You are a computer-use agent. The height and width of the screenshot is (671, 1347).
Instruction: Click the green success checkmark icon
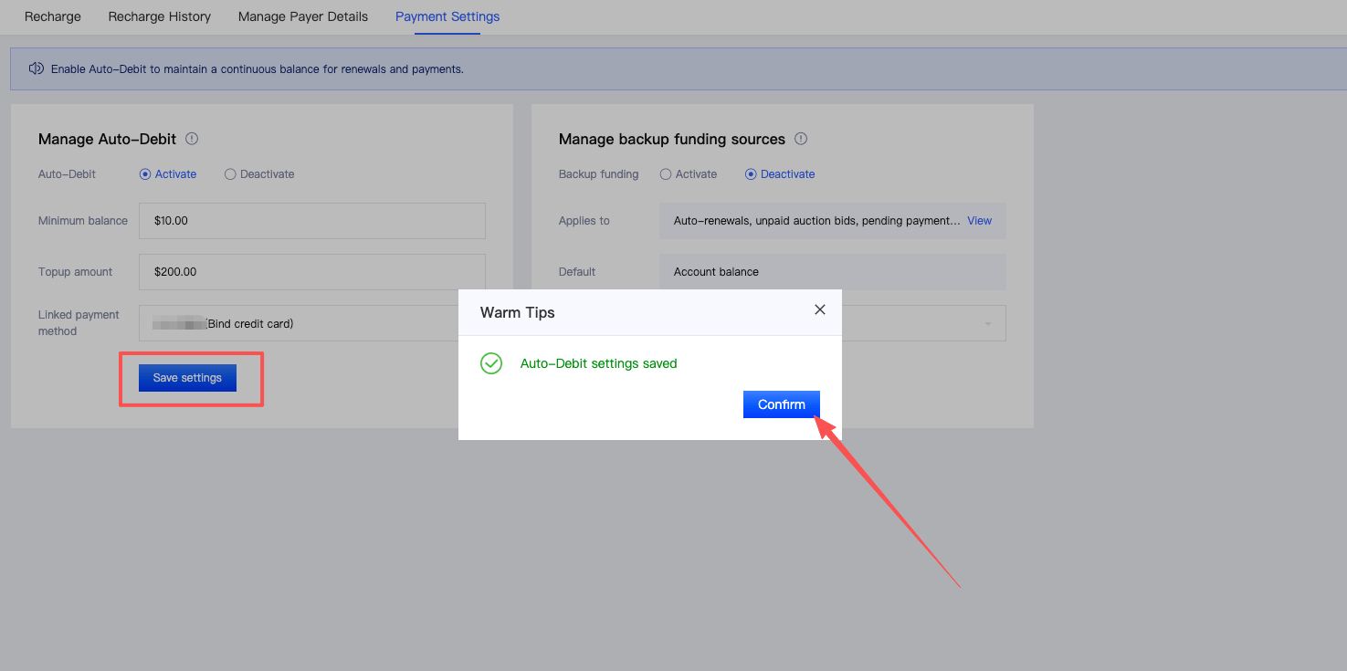[491, 363]
